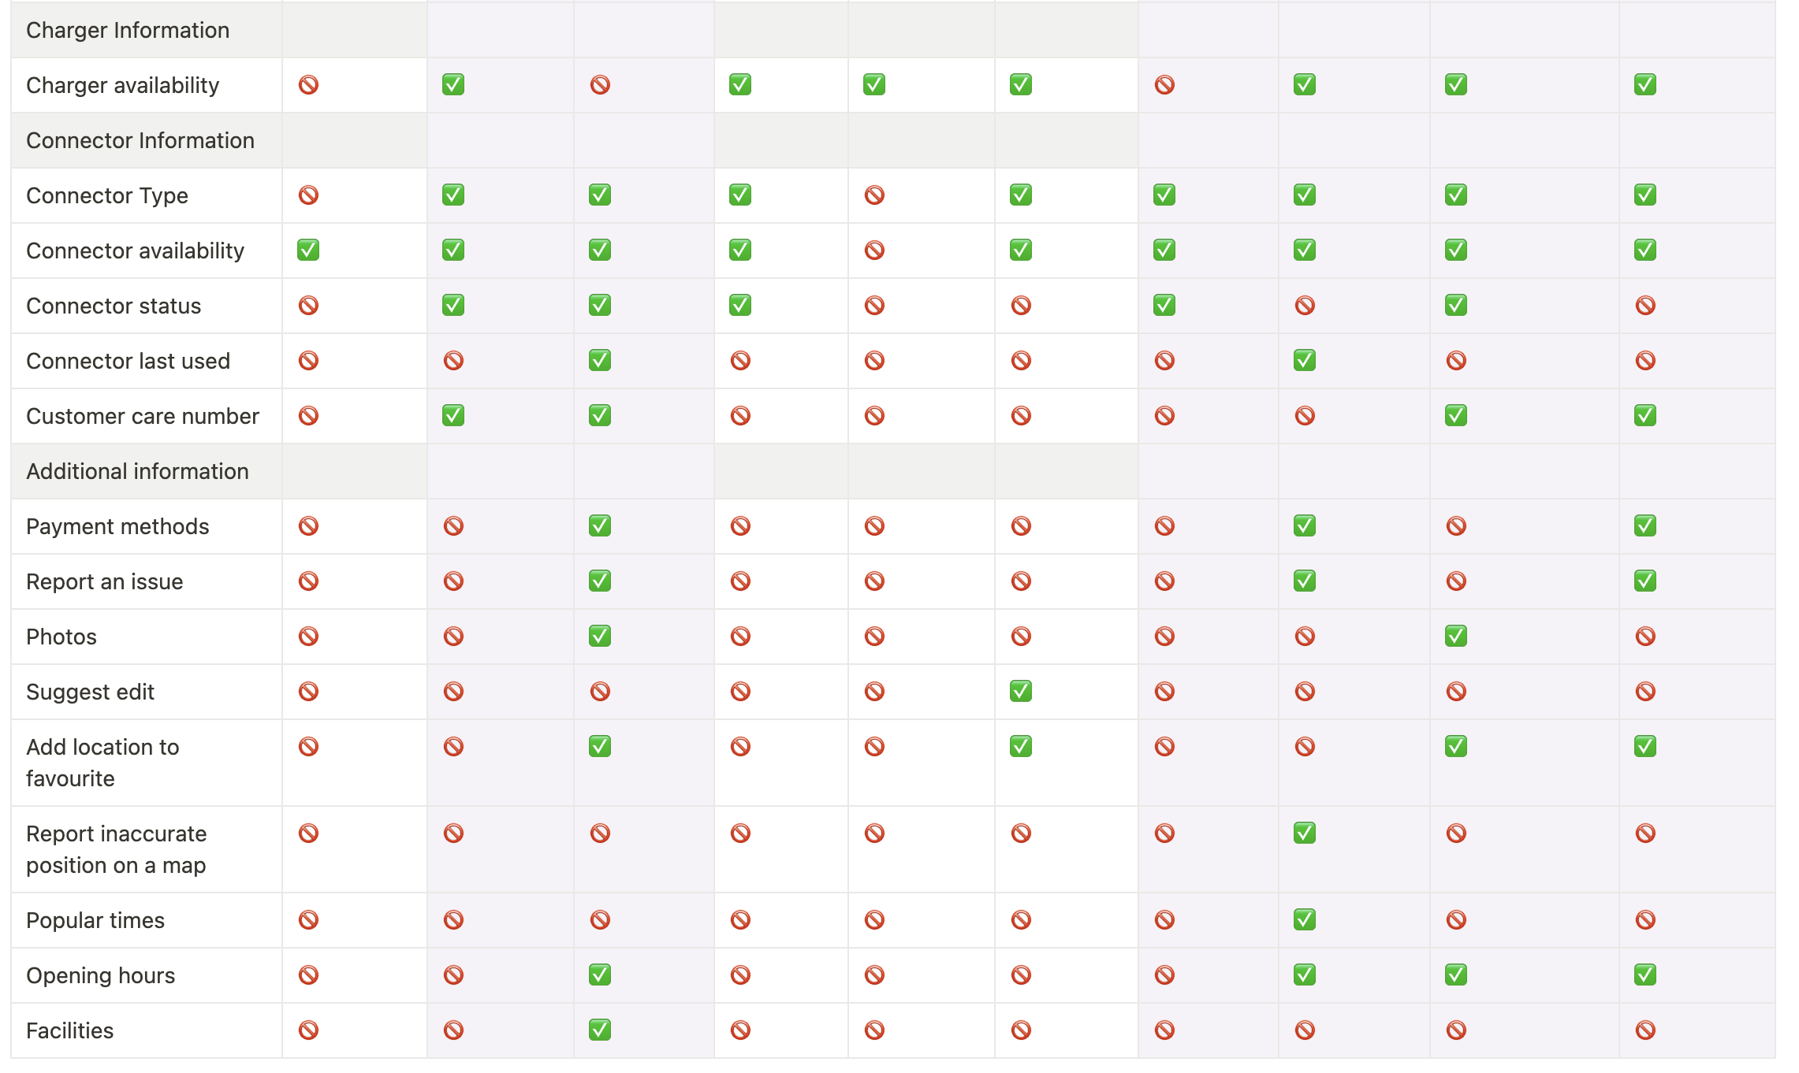Click leftmost checkmark in Customer care number row
The height and width of the screenshot is (1073, 1799).
(453, 415)
